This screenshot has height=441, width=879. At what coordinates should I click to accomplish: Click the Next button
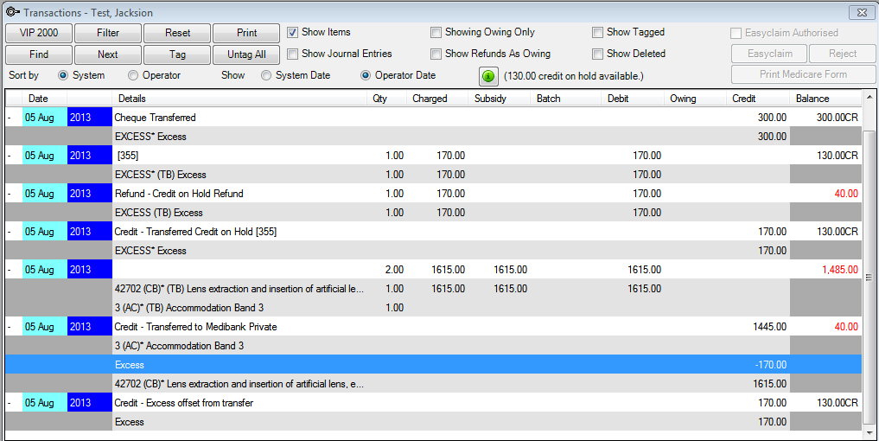click(108, 54)
